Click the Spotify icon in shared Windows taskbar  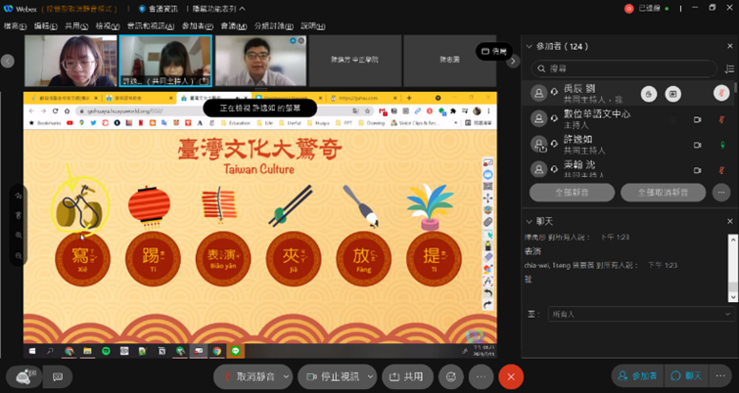106,351
